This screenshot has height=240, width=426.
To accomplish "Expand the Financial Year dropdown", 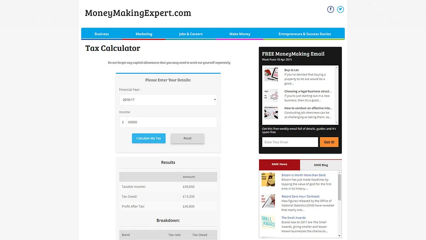I will [168, 100].
